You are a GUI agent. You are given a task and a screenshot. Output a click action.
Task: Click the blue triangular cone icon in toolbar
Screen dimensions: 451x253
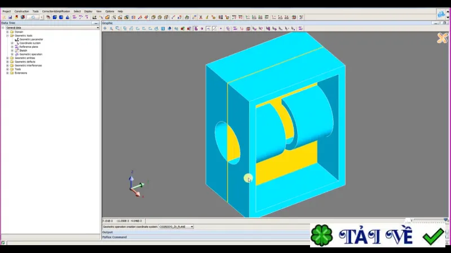[x=68, y=17]
